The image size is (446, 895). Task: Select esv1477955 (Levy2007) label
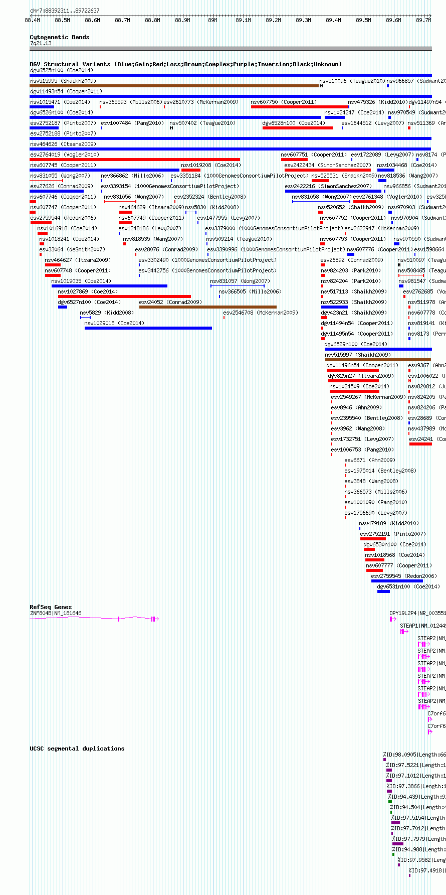229,218
